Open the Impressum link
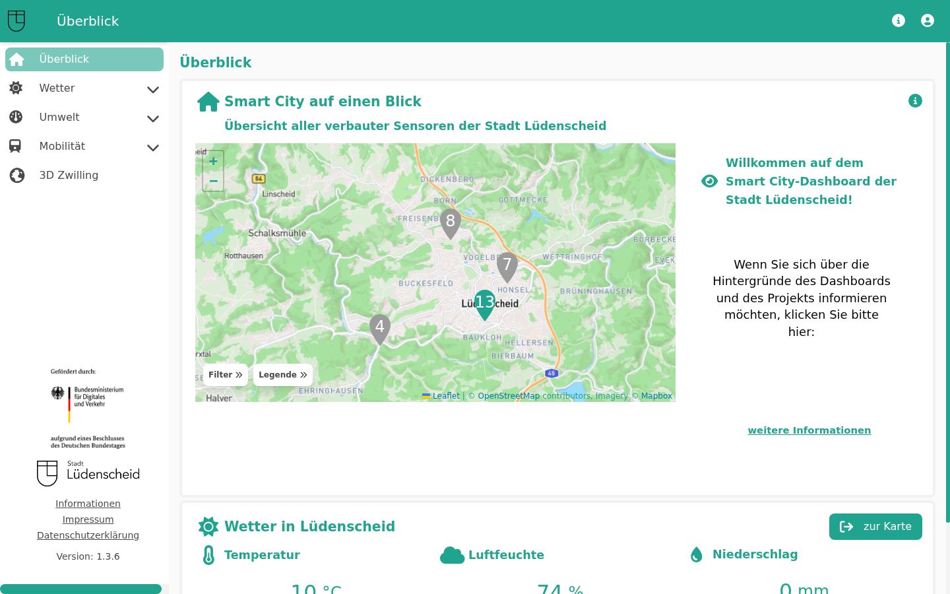Image resolution: width=950 pixels, height=594 pixels. click(x=88, y=519)
